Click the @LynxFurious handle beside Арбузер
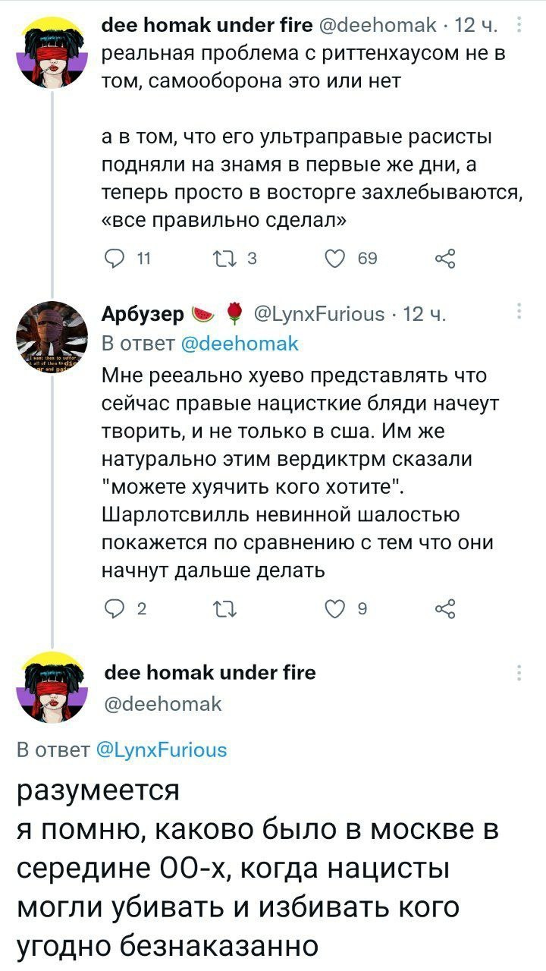This screenshot has width=546, height=971. tap(317, 314)
